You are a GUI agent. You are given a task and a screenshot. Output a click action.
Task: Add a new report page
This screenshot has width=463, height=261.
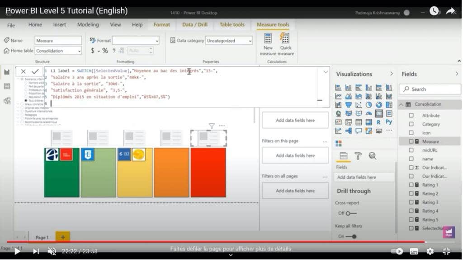point(63,238)
